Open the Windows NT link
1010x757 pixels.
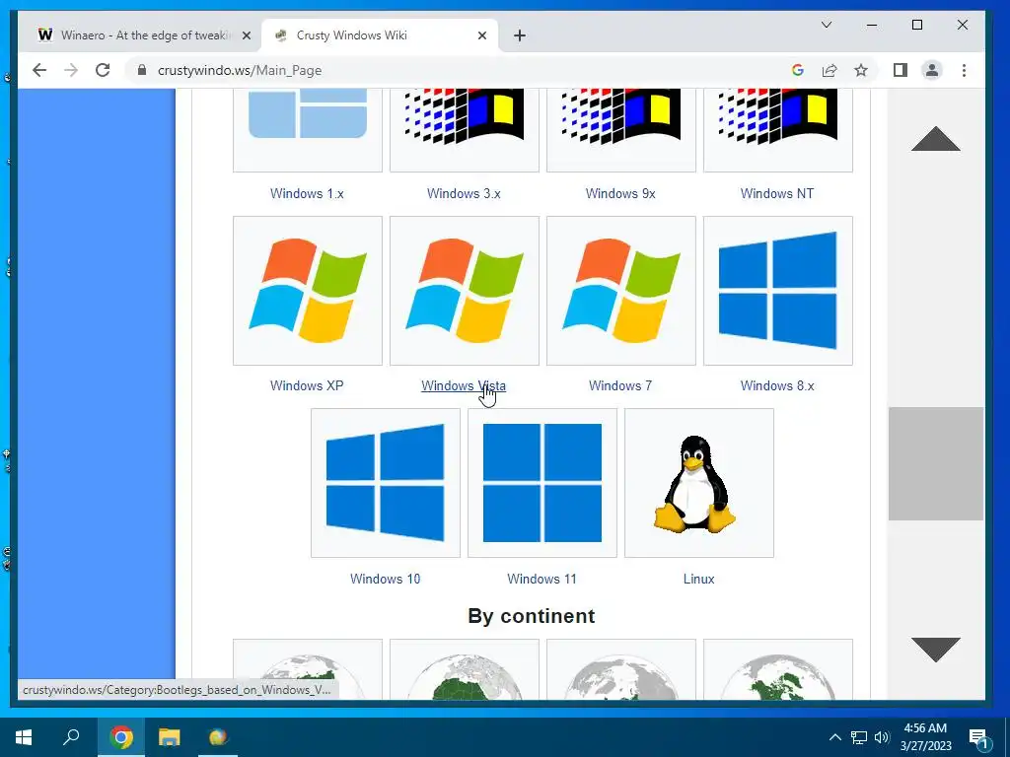777,194
